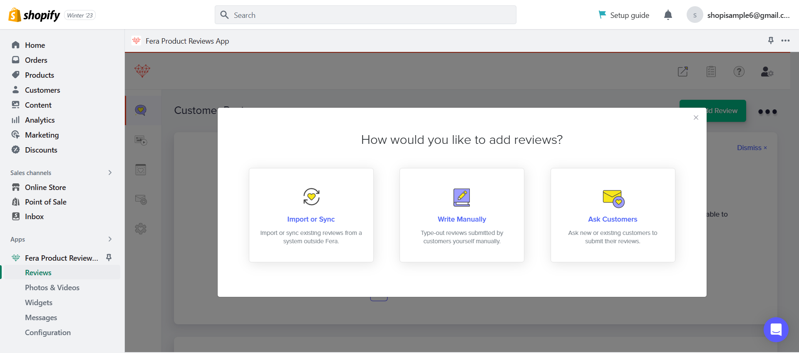Click the Dismiss link
The image size is (799, 353).
752,148
